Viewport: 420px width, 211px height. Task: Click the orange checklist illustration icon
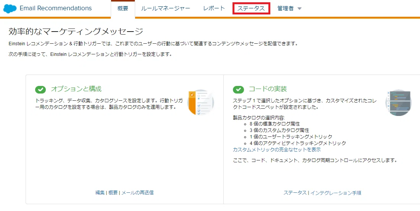[x=200, y=102]
